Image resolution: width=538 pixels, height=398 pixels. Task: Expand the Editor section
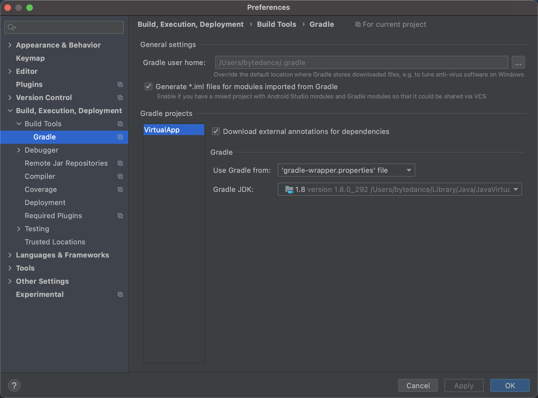pyautogui.click(x=10, y=71)
